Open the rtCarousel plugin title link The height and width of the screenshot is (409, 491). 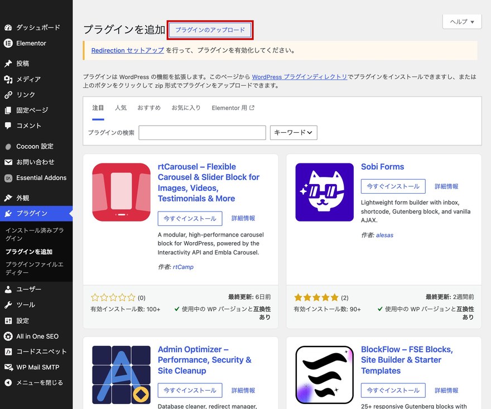[209, 182]
